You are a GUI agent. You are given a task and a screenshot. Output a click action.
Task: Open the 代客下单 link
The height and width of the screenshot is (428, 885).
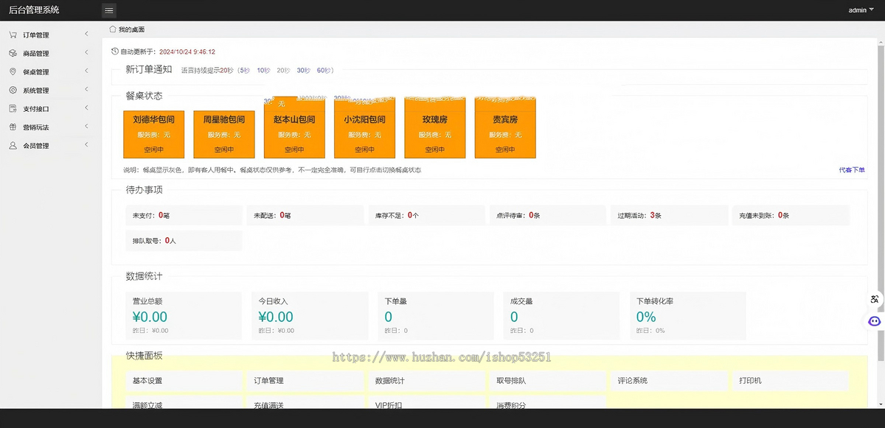pyautogui.click(x=852, y=170)
